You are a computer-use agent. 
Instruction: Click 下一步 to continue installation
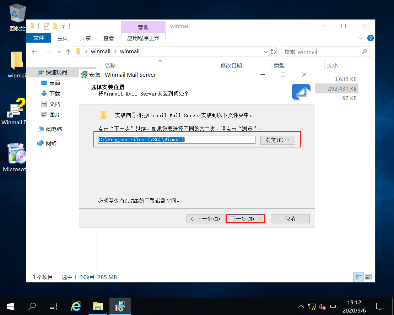[245, 218]
